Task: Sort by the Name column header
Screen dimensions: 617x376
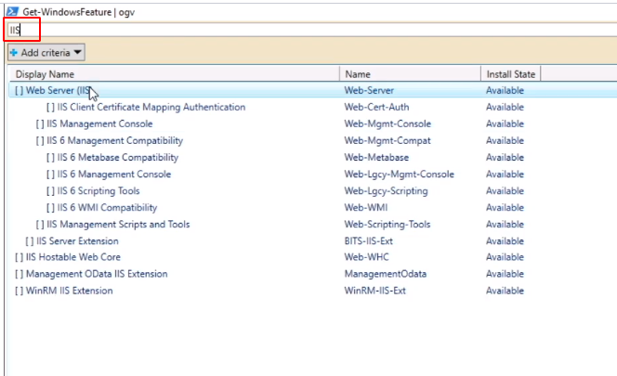Action: (410, 74)
